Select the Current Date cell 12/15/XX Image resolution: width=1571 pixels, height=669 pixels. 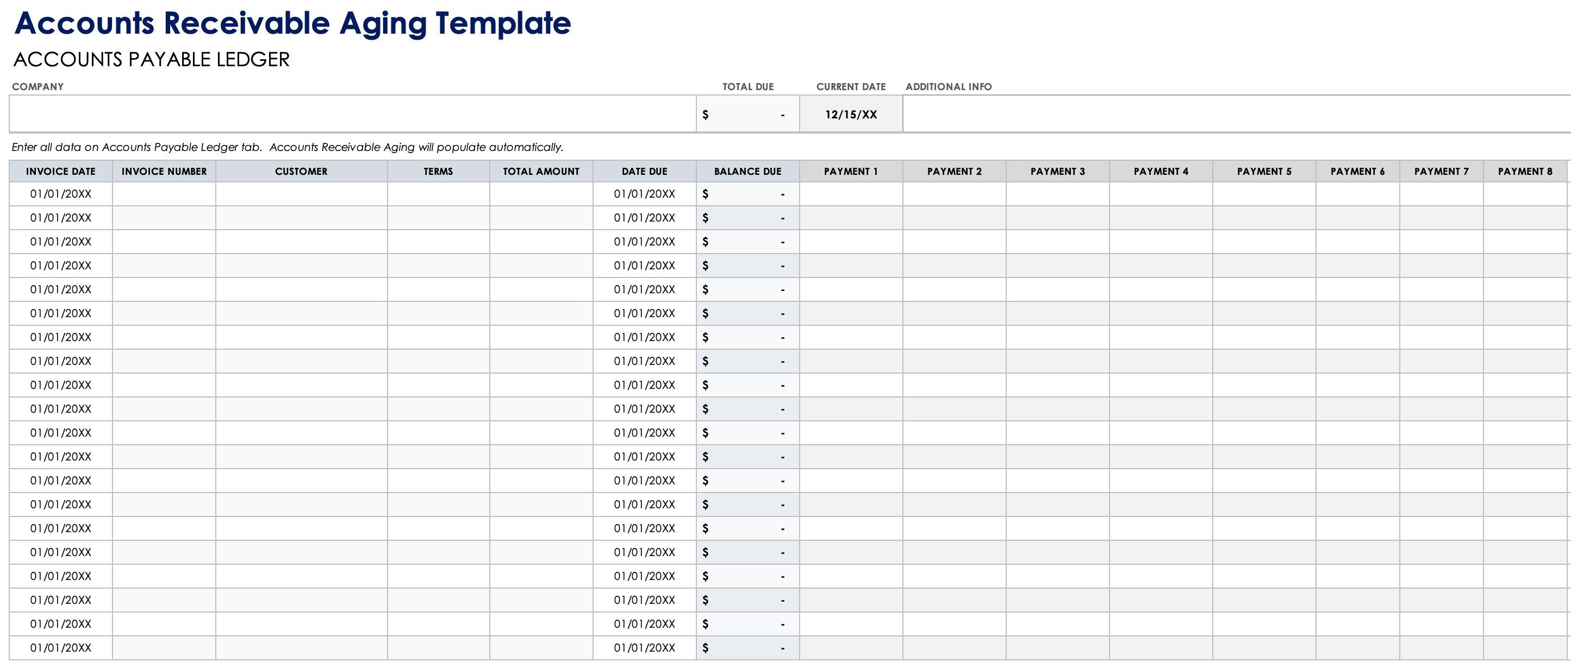851,115
